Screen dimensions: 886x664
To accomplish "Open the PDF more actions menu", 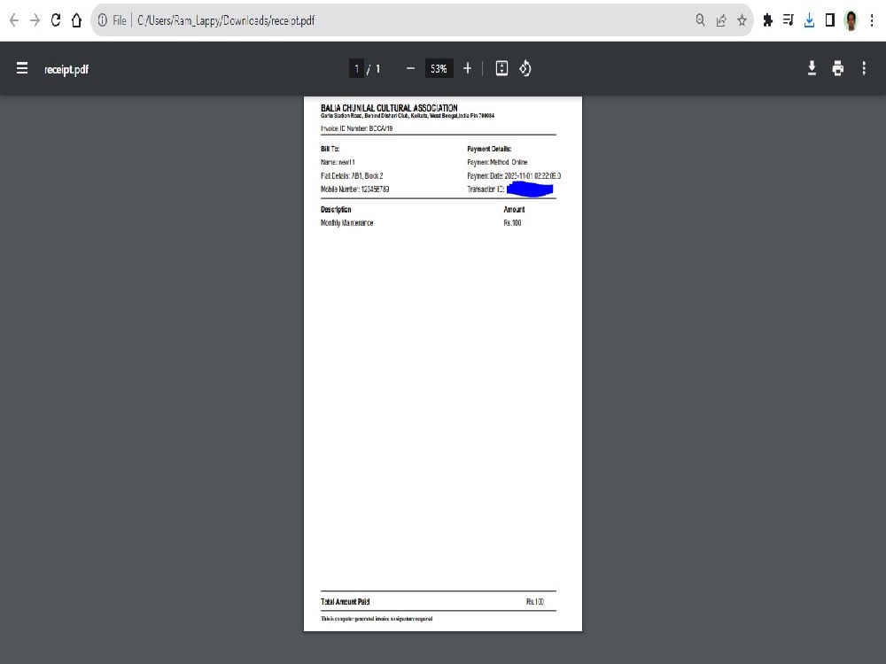I will pos(864,68).
